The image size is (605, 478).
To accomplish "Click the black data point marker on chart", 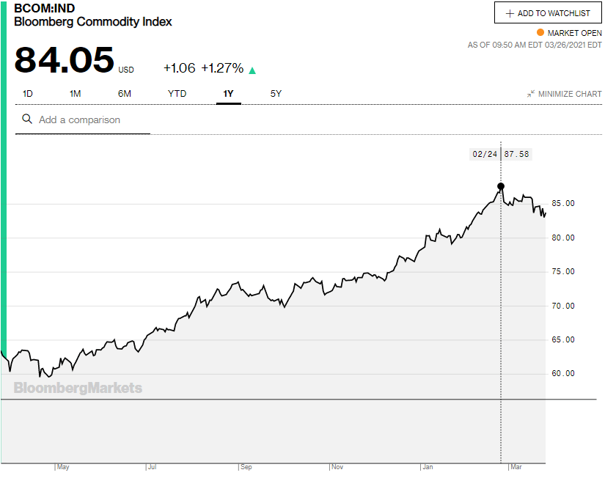I will (501, 186).
